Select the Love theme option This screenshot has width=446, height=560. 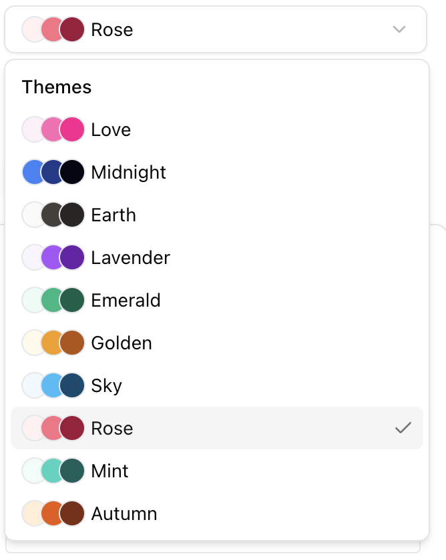(x=111, y=129)
